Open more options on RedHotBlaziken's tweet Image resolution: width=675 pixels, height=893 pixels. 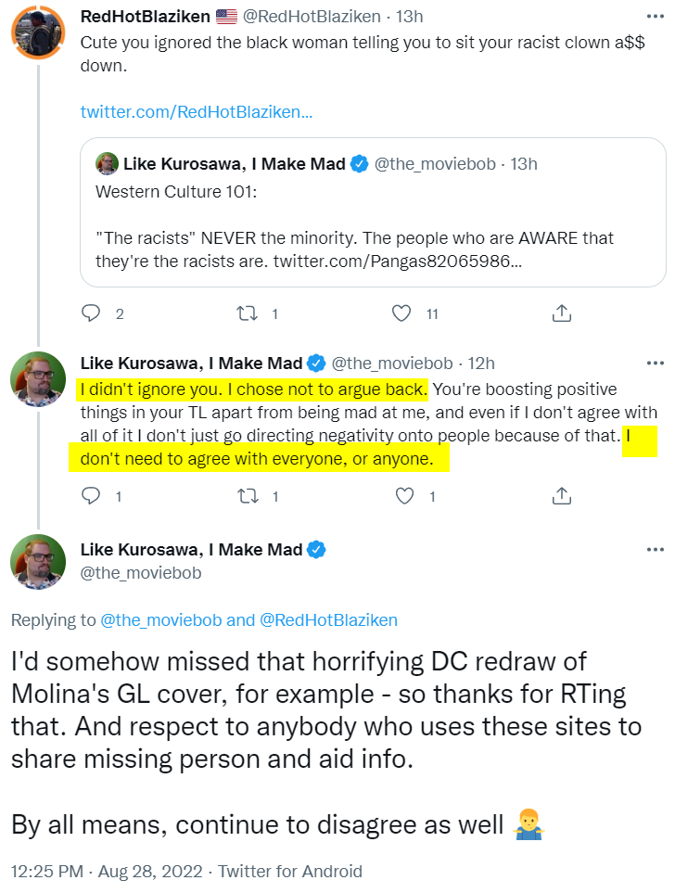tap(655, 18)
